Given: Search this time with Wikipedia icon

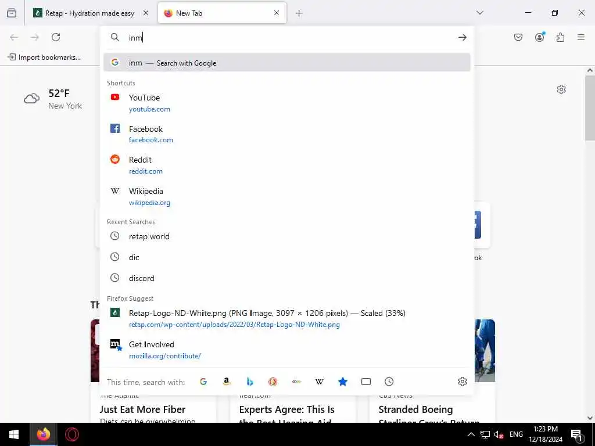Looking at the screenshot, I should point(320,382).
